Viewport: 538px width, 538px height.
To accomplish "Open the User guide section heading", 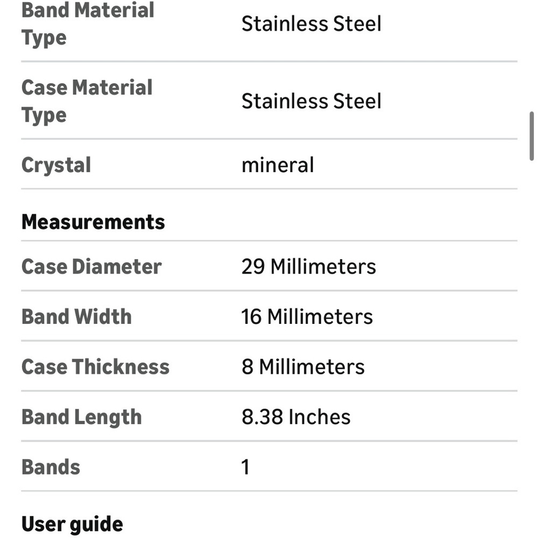I will pyautogui.click(x=72, y=525).
